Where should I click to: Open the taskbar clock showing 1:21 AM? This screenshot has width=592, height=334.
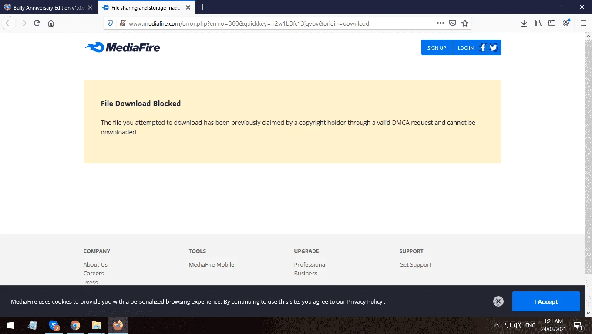point(553,325)
